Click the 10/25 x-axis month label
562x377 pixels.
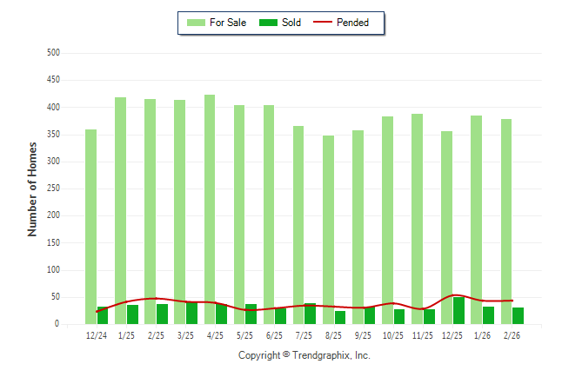coord(392,335)
